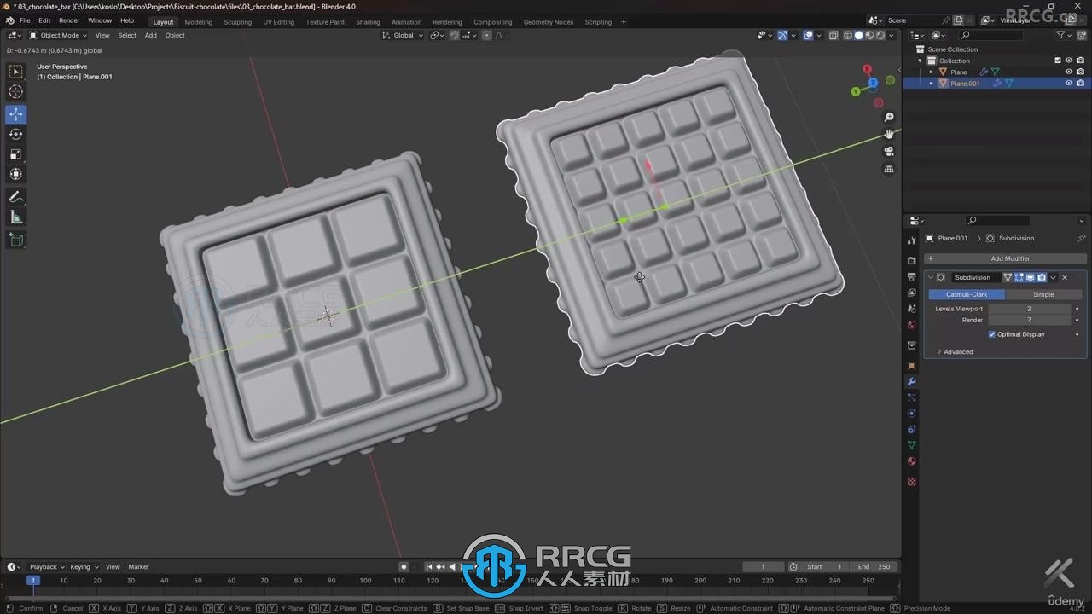Open Object Mode dropdown
This screenshot has height=614, width=1092.
[58, 35]
